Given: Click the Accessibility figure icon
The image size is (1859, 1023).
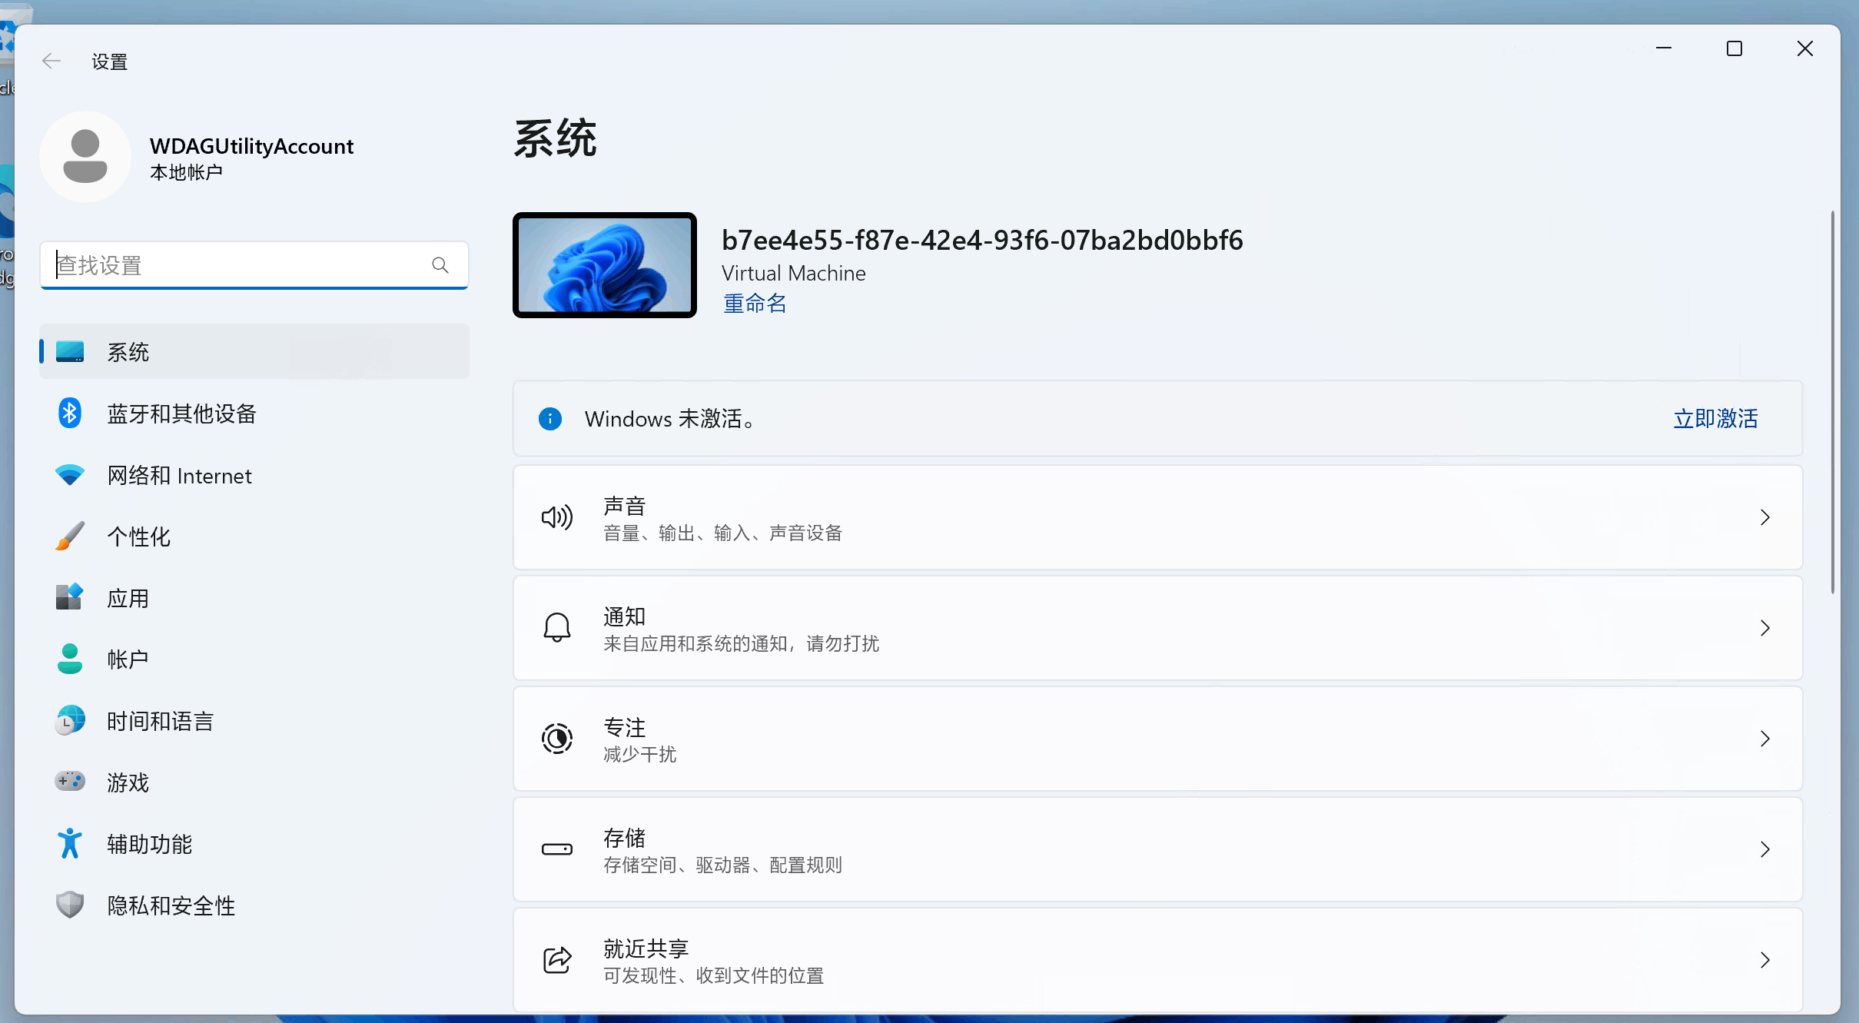Looking at the screenshot, I should [70, 843].
